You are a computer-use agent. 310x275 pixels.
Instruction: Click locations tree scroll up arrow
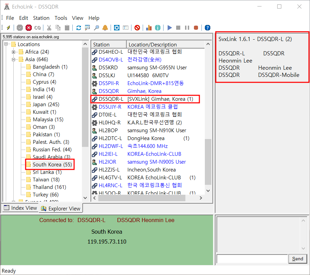point(85,44)
